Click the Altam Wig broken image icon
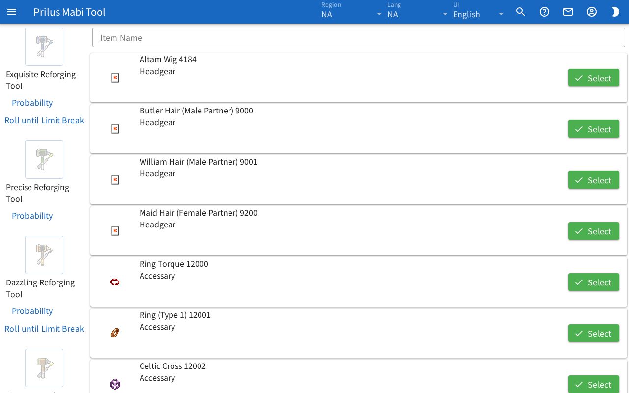 point(115,78)
